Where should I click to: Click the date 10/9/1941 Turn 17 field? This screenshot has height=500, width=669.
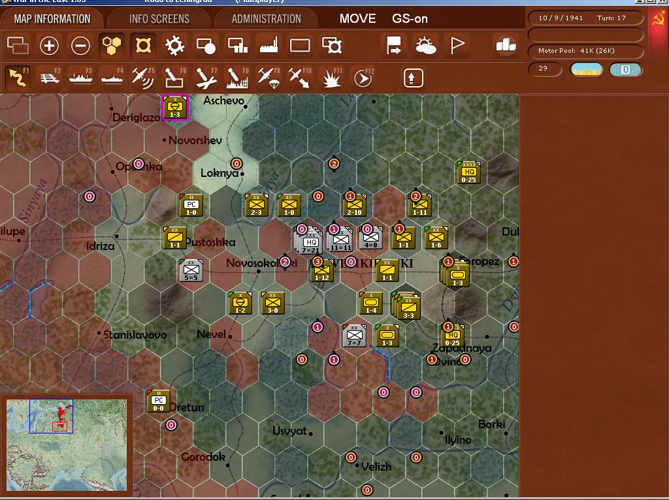coord(585,18)
